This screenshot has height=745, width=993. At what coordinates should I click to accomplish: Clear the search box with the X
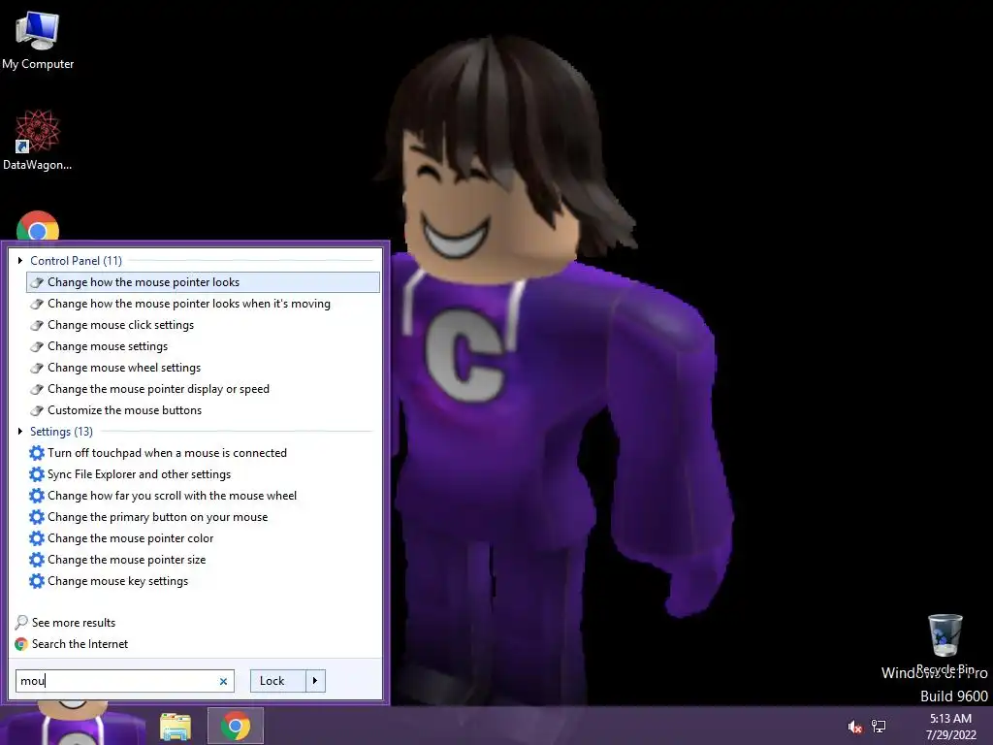click(x=223, y=682)
